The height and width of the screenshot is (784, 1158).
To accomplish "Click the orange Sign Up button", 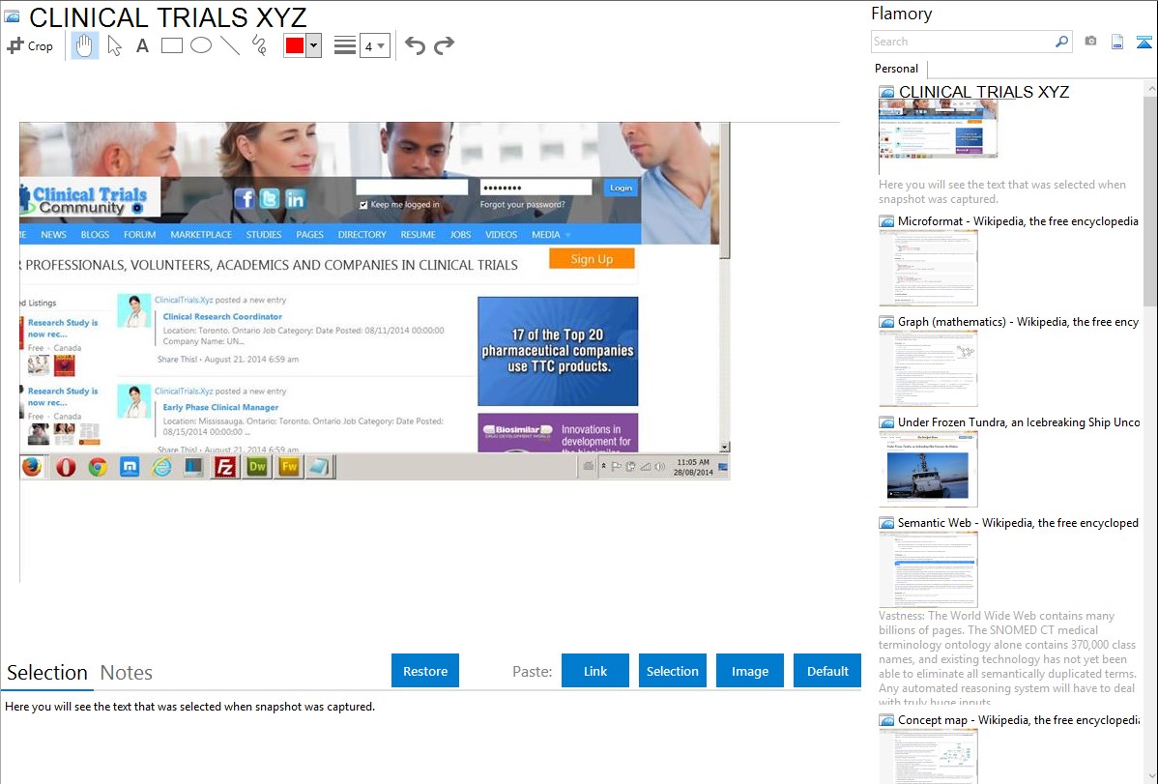I will (592, 259).
